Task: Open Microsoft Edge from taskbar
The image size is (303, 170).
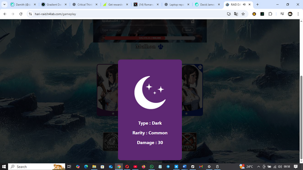Action: tap(86, 167)
